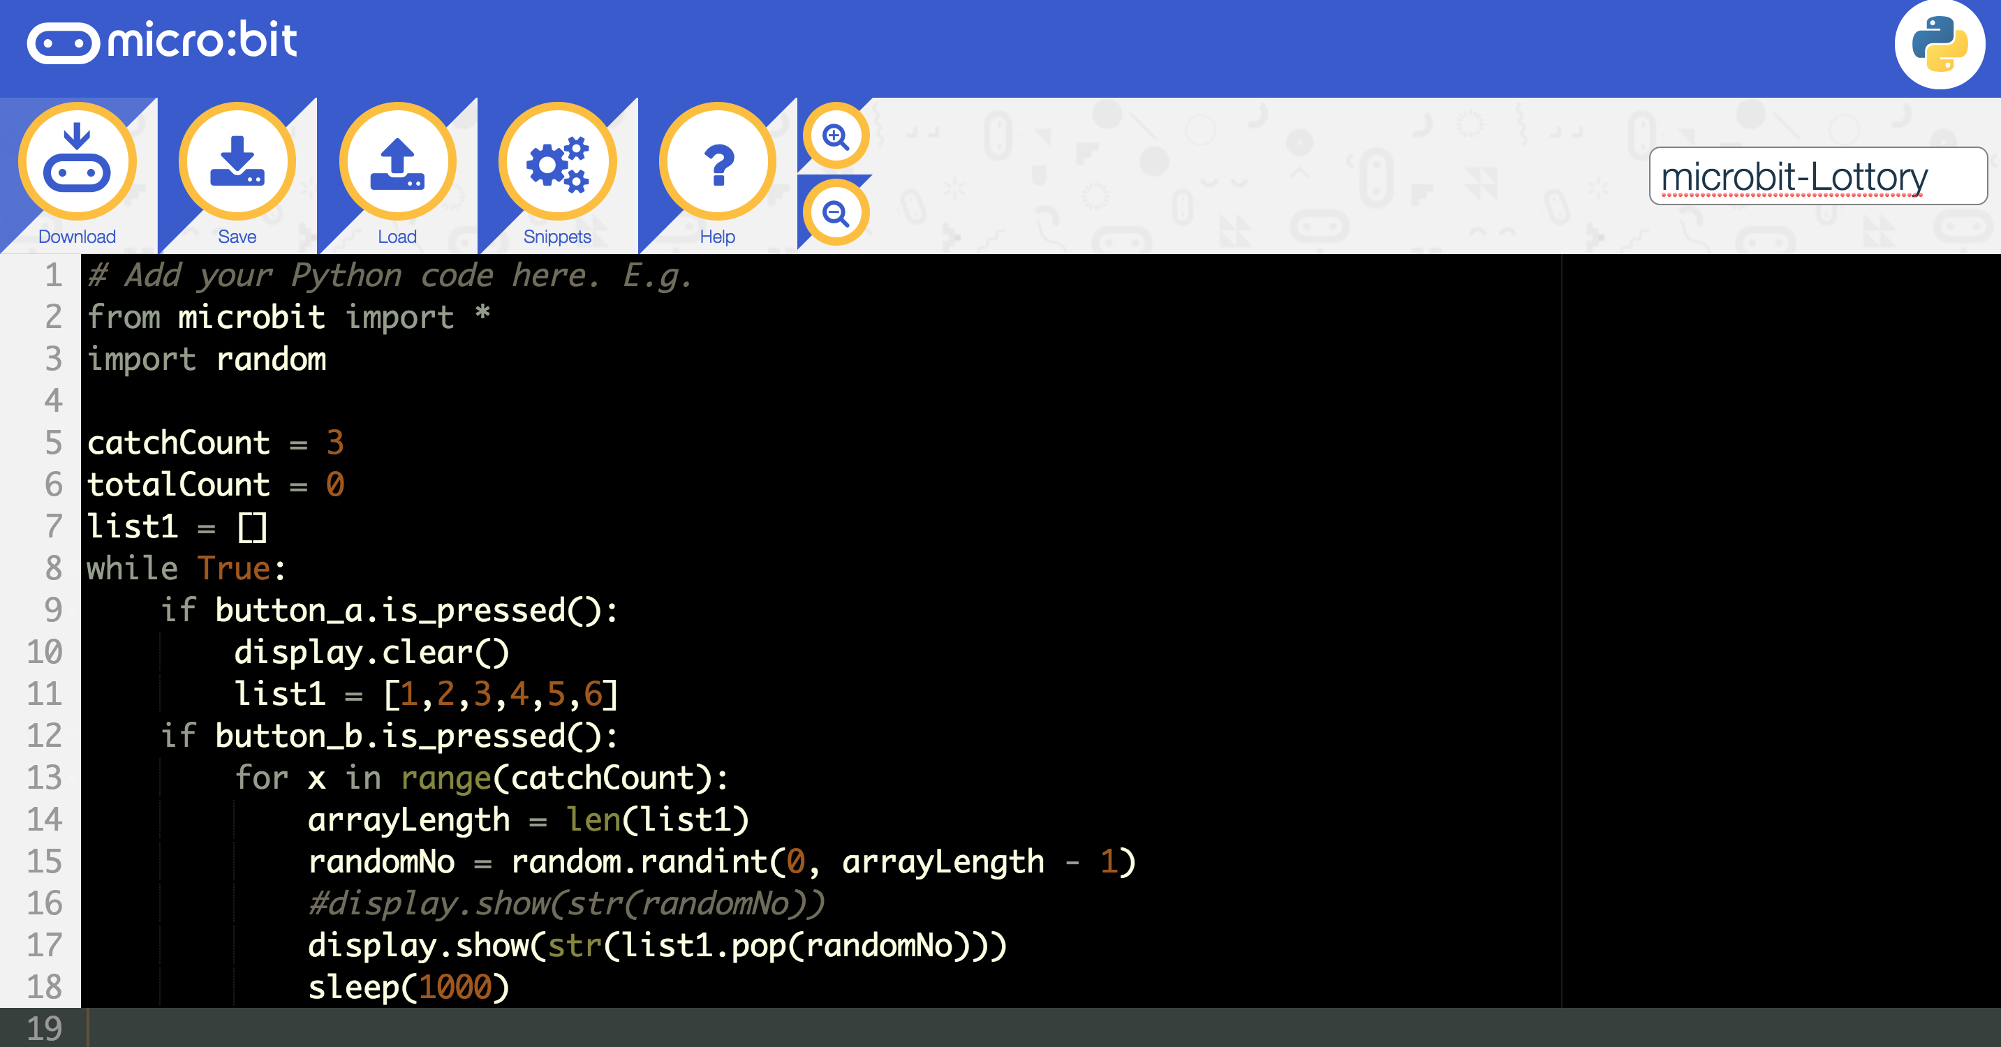Viewport: 2001px width, 1047px height.
Task: Zoom in with the magnifier plus icon
Action: tap(836, 137)
